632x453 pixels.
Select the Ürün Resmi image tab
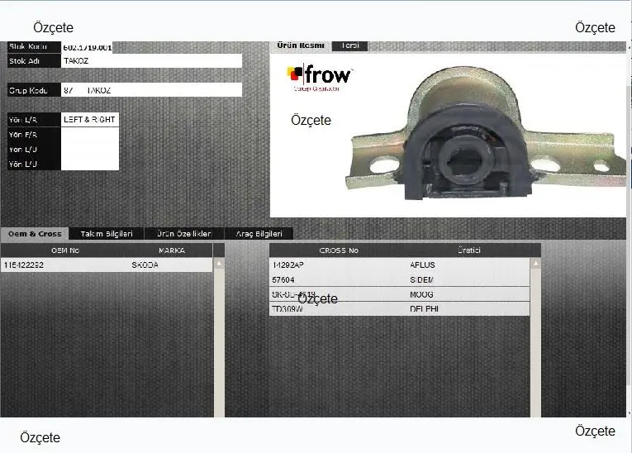click(301, 45)
